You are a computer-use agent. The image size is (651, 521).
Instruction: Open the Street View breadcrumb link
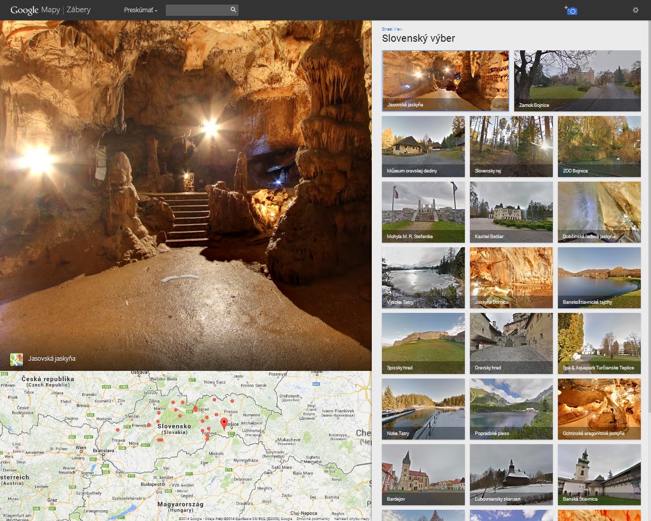pyautogui.click(x=392, y=29)
